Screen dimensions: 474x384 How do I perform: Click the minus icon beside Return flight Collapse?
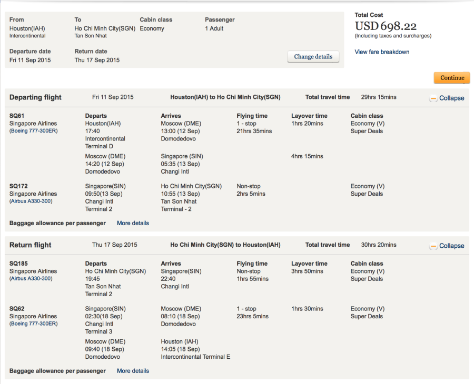[433, 246]
